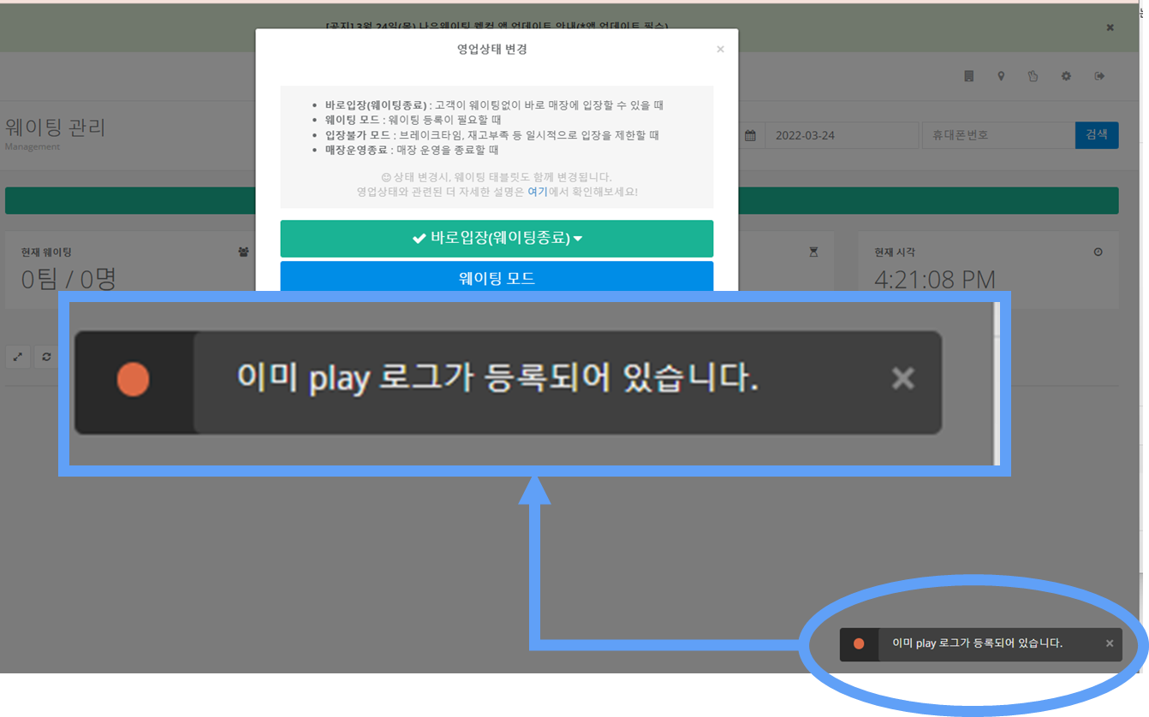Search with the 검색 button
The image size is (1149, 717).
1097,135
